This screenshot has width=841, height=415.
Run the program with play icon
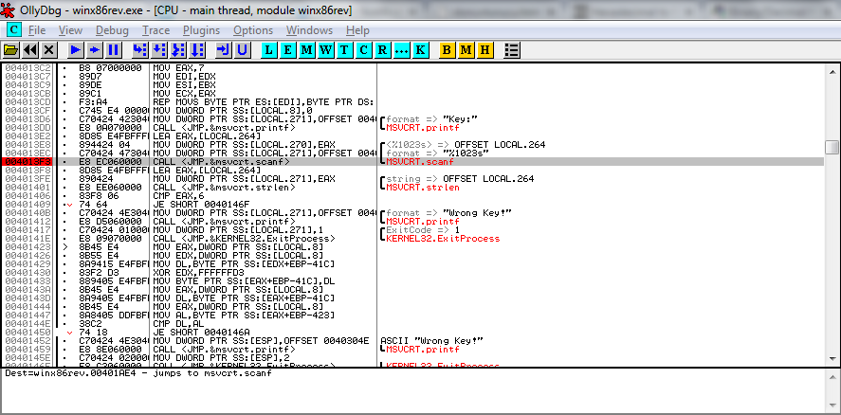point(76,50)
